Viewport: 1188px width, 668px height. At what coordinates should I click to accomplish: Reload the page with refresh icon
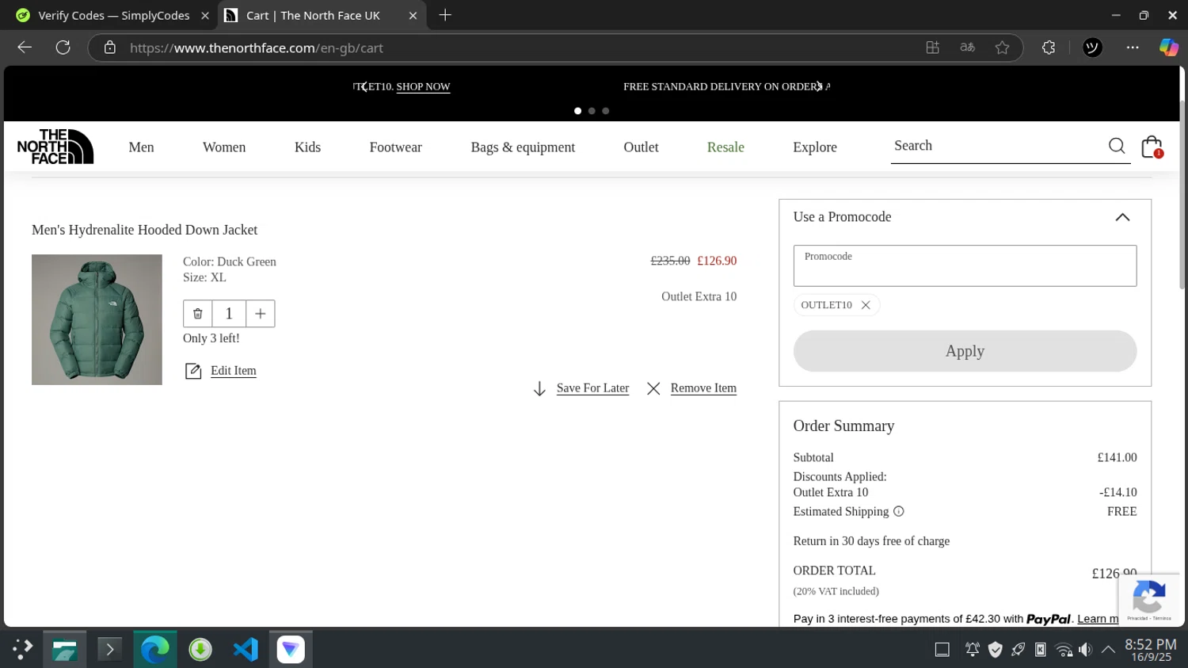click(x=63, y=48)
